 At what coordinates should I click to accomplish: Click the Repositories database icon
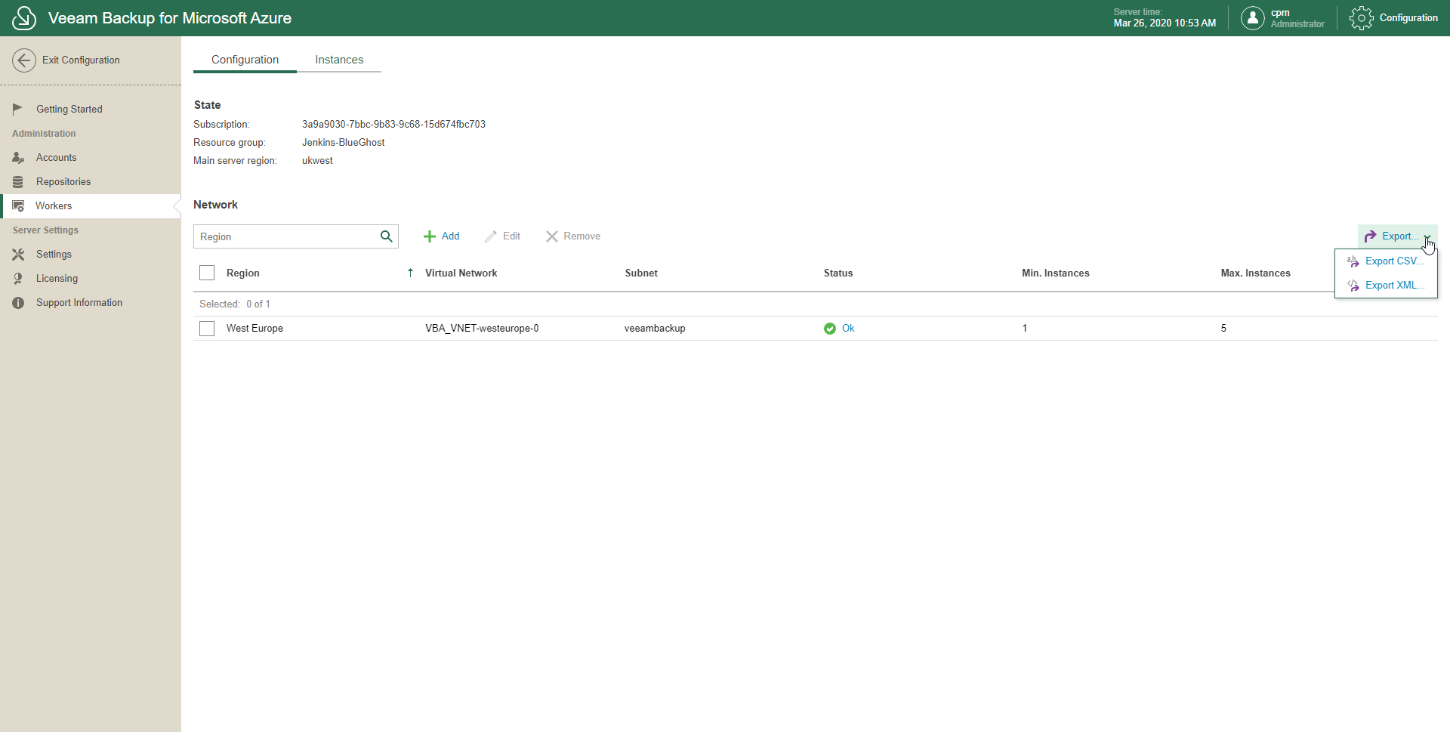click(18, 181)
